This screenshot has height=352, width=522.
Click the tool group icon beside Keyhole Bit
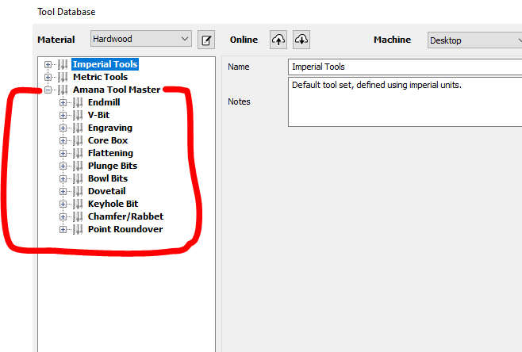(78, 204)
